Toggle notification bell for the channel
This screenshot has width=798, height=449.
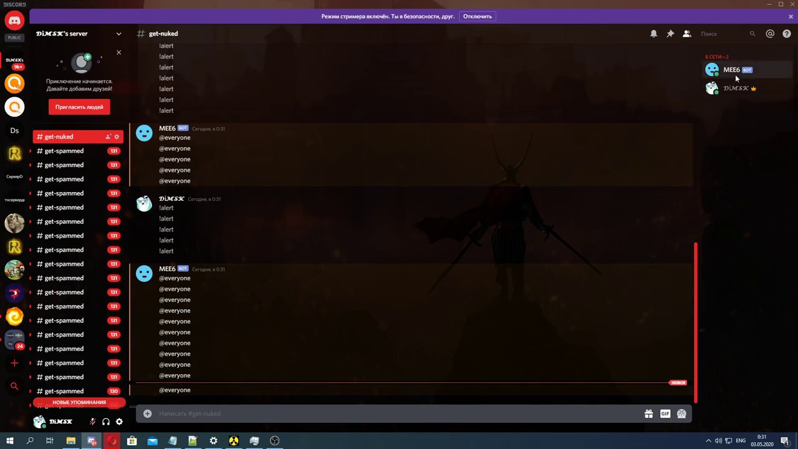click(653, 34)
